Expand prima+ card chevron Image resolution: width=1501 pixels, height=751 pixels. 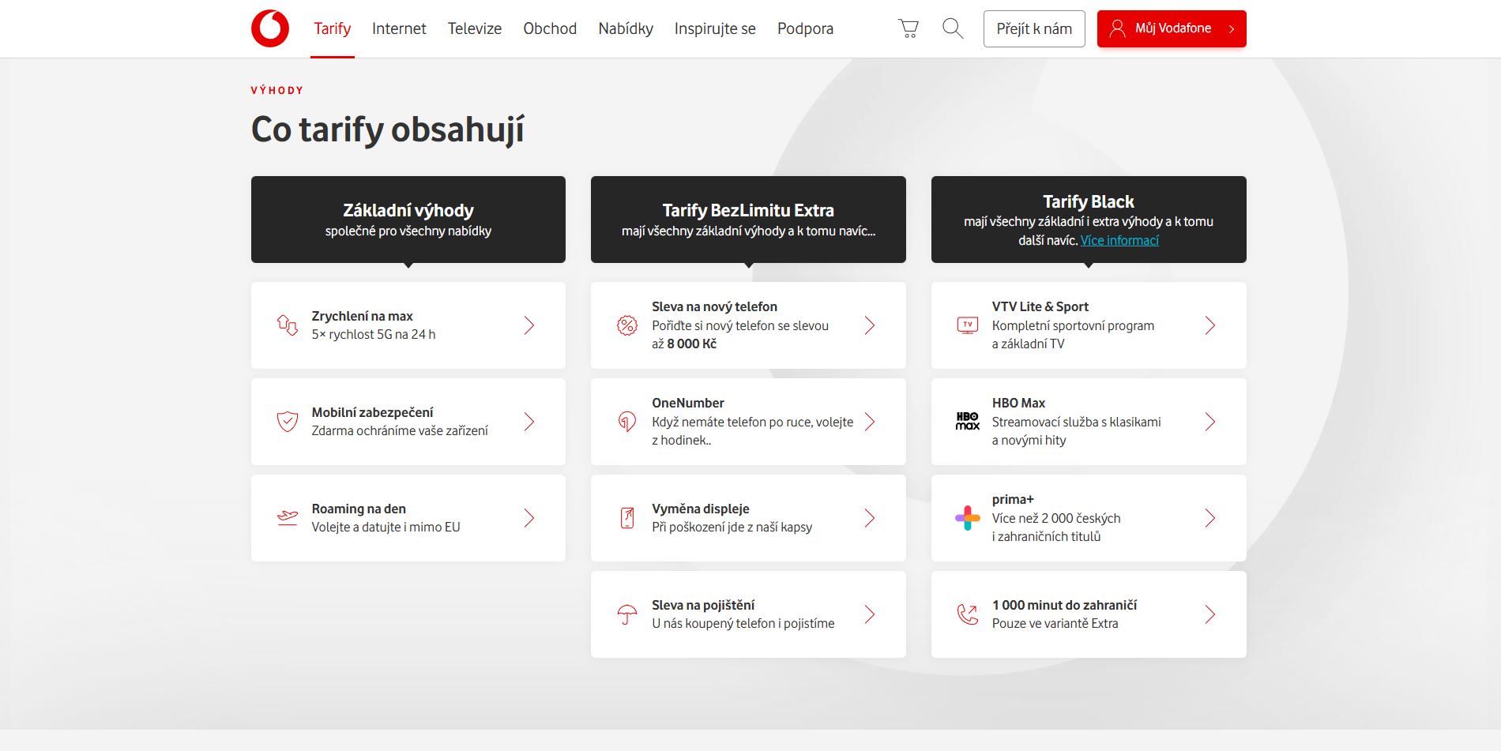pos(1210,517)
